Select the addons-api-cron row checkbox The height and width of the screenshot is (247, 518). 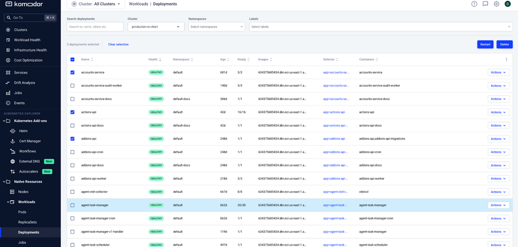point(72,152)
